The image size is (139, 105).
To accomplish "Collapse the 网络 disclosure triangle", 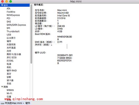I will click(2, 87).
